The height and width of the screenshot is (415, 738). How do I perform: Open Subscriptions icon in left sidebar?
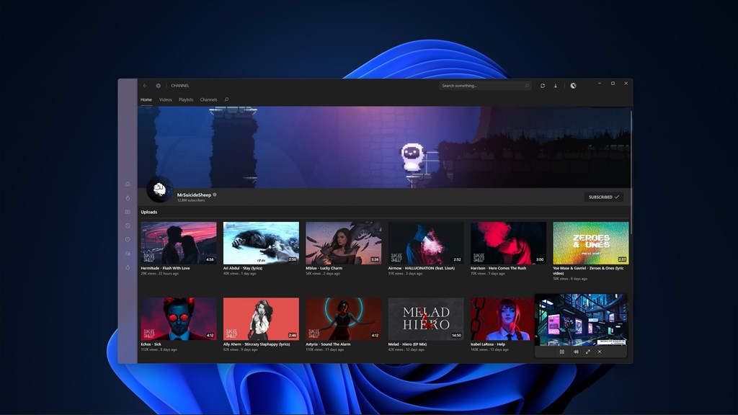click(x=128, y=212)
